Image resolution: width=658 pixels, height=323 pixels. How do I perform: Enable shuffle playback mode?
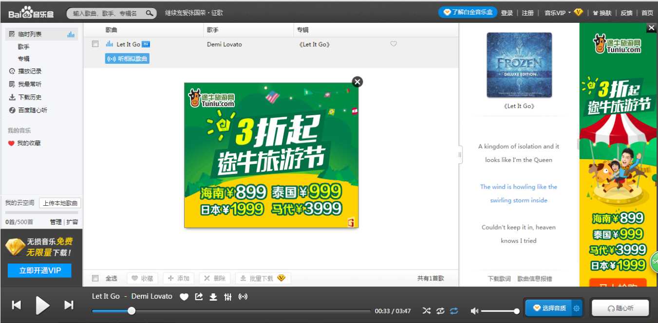point(427,311)
